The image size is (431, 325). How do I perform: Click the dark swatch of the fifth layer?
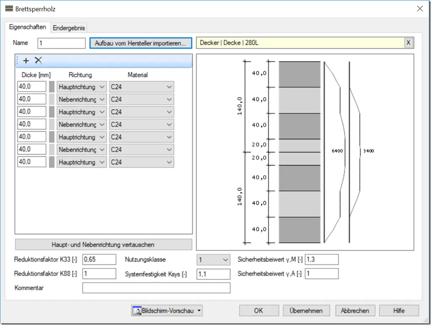coord(52,137)
